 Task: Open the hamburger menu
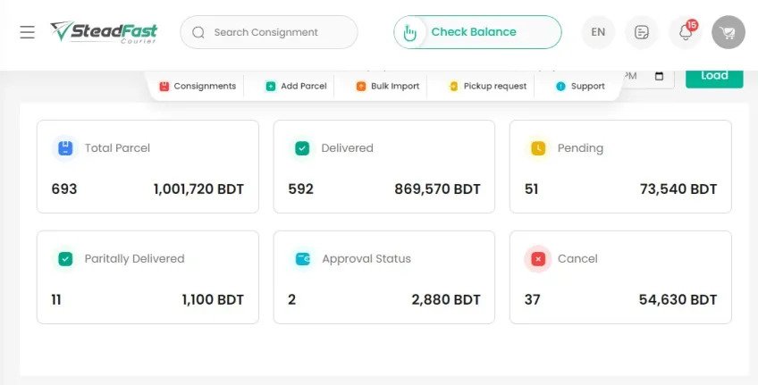click(28, 32)
